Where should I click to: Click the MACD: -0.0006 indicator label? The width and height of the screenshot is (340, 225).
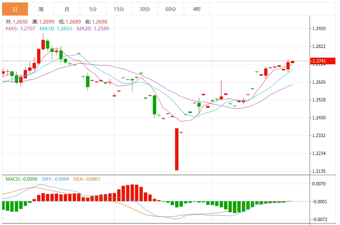pos(21,179)
